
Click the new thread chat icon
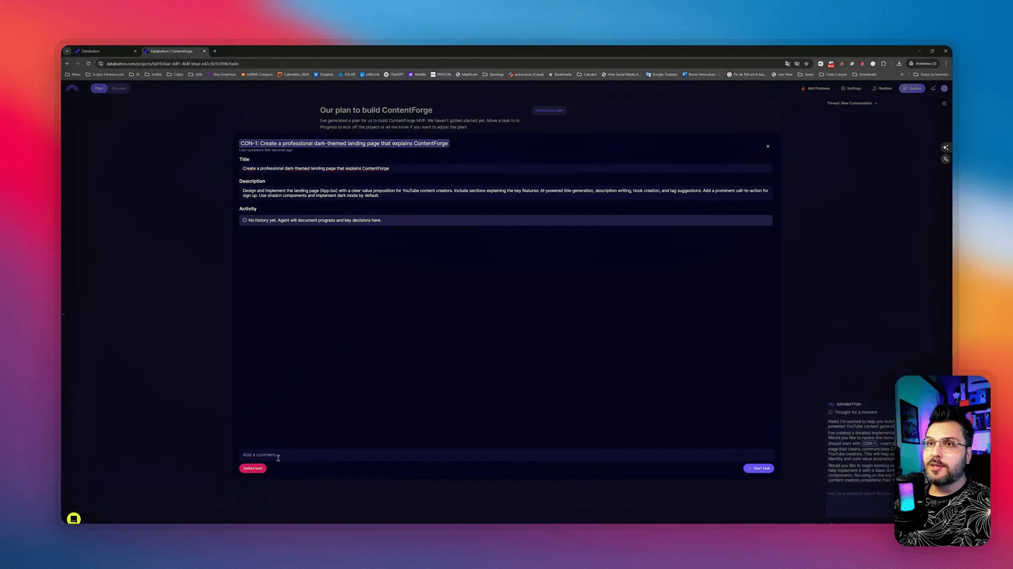pos(944,103)
